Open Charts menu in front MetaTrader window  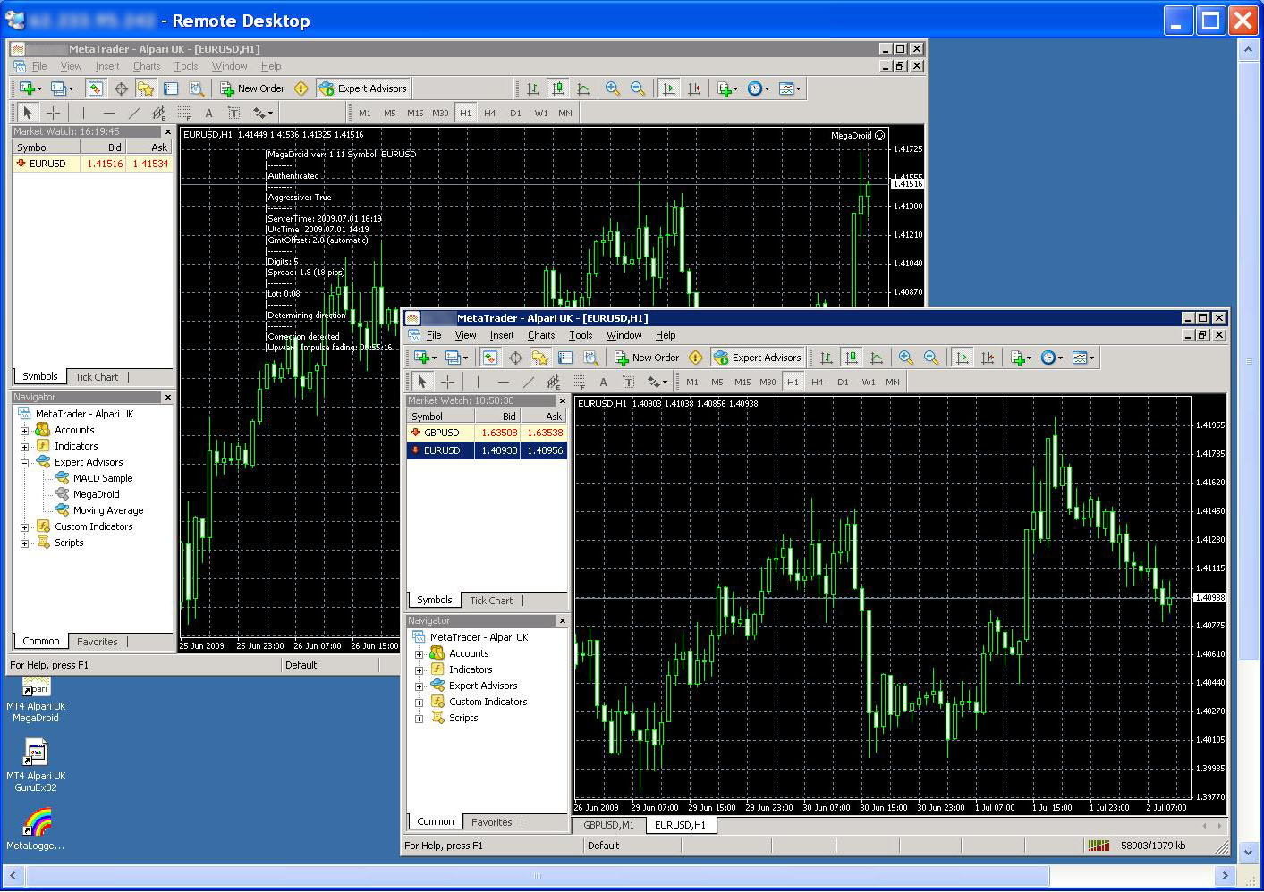coord(541,335)
